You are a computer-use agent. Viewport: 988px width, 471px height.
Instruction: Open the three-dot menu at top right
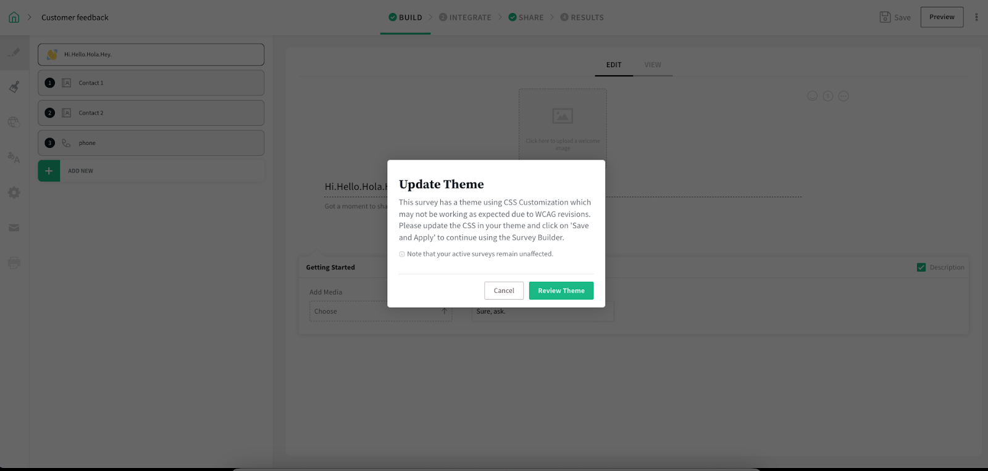976,17
